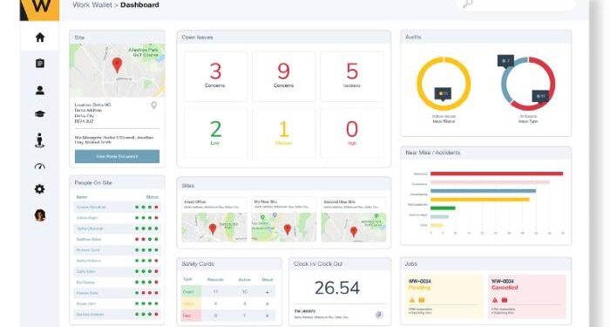610x327 pixels.
Task: Click the dark blue bar in Near Miss chart
Action: coord(483,191)
